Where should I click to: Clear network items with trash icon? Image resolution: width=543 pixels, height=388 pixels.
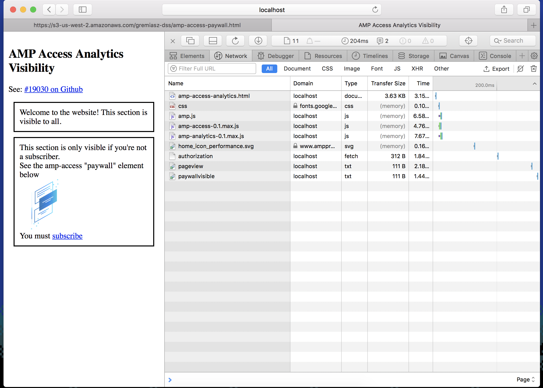pyautogui.click(x=534, y=69)
